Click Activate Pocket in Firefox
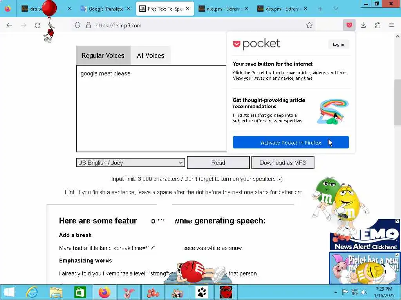The image size is (401, 300). [x=291, y=142]
